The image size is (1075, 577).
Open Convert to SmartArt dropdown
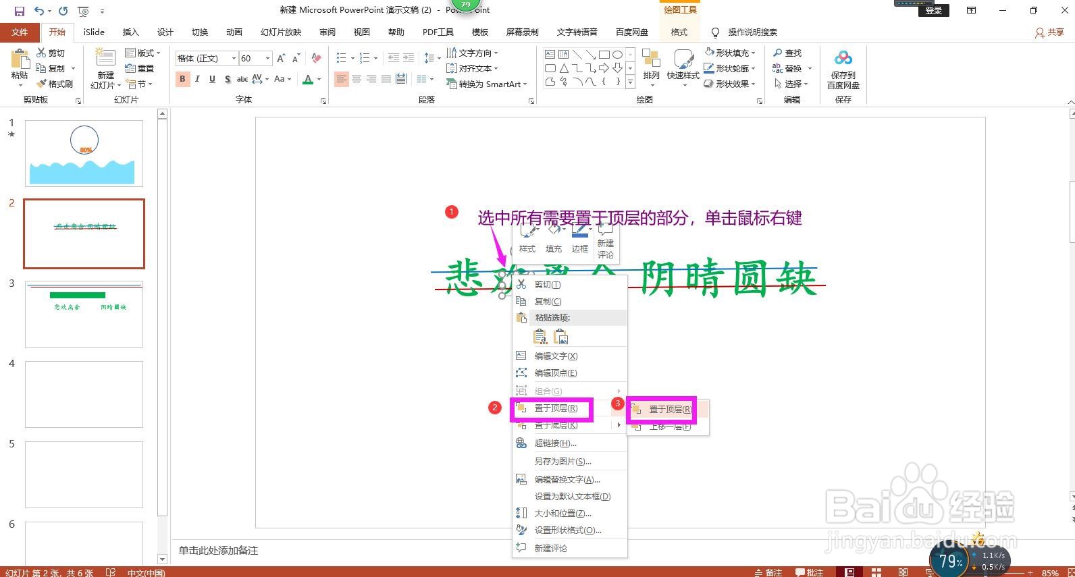coord(487,84)
